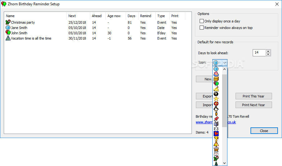Viewport: 282px width, 166px height.
Task: Choose the red heart on blue icon
Action: pos(216,134)
